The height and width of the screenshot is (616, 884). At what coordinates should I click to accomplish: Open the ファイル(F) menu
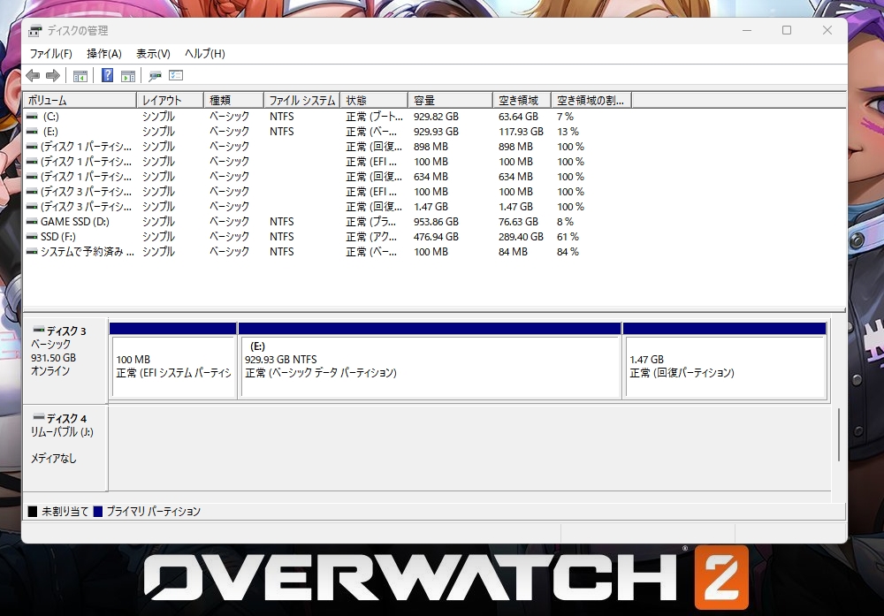tap(50, 54)
